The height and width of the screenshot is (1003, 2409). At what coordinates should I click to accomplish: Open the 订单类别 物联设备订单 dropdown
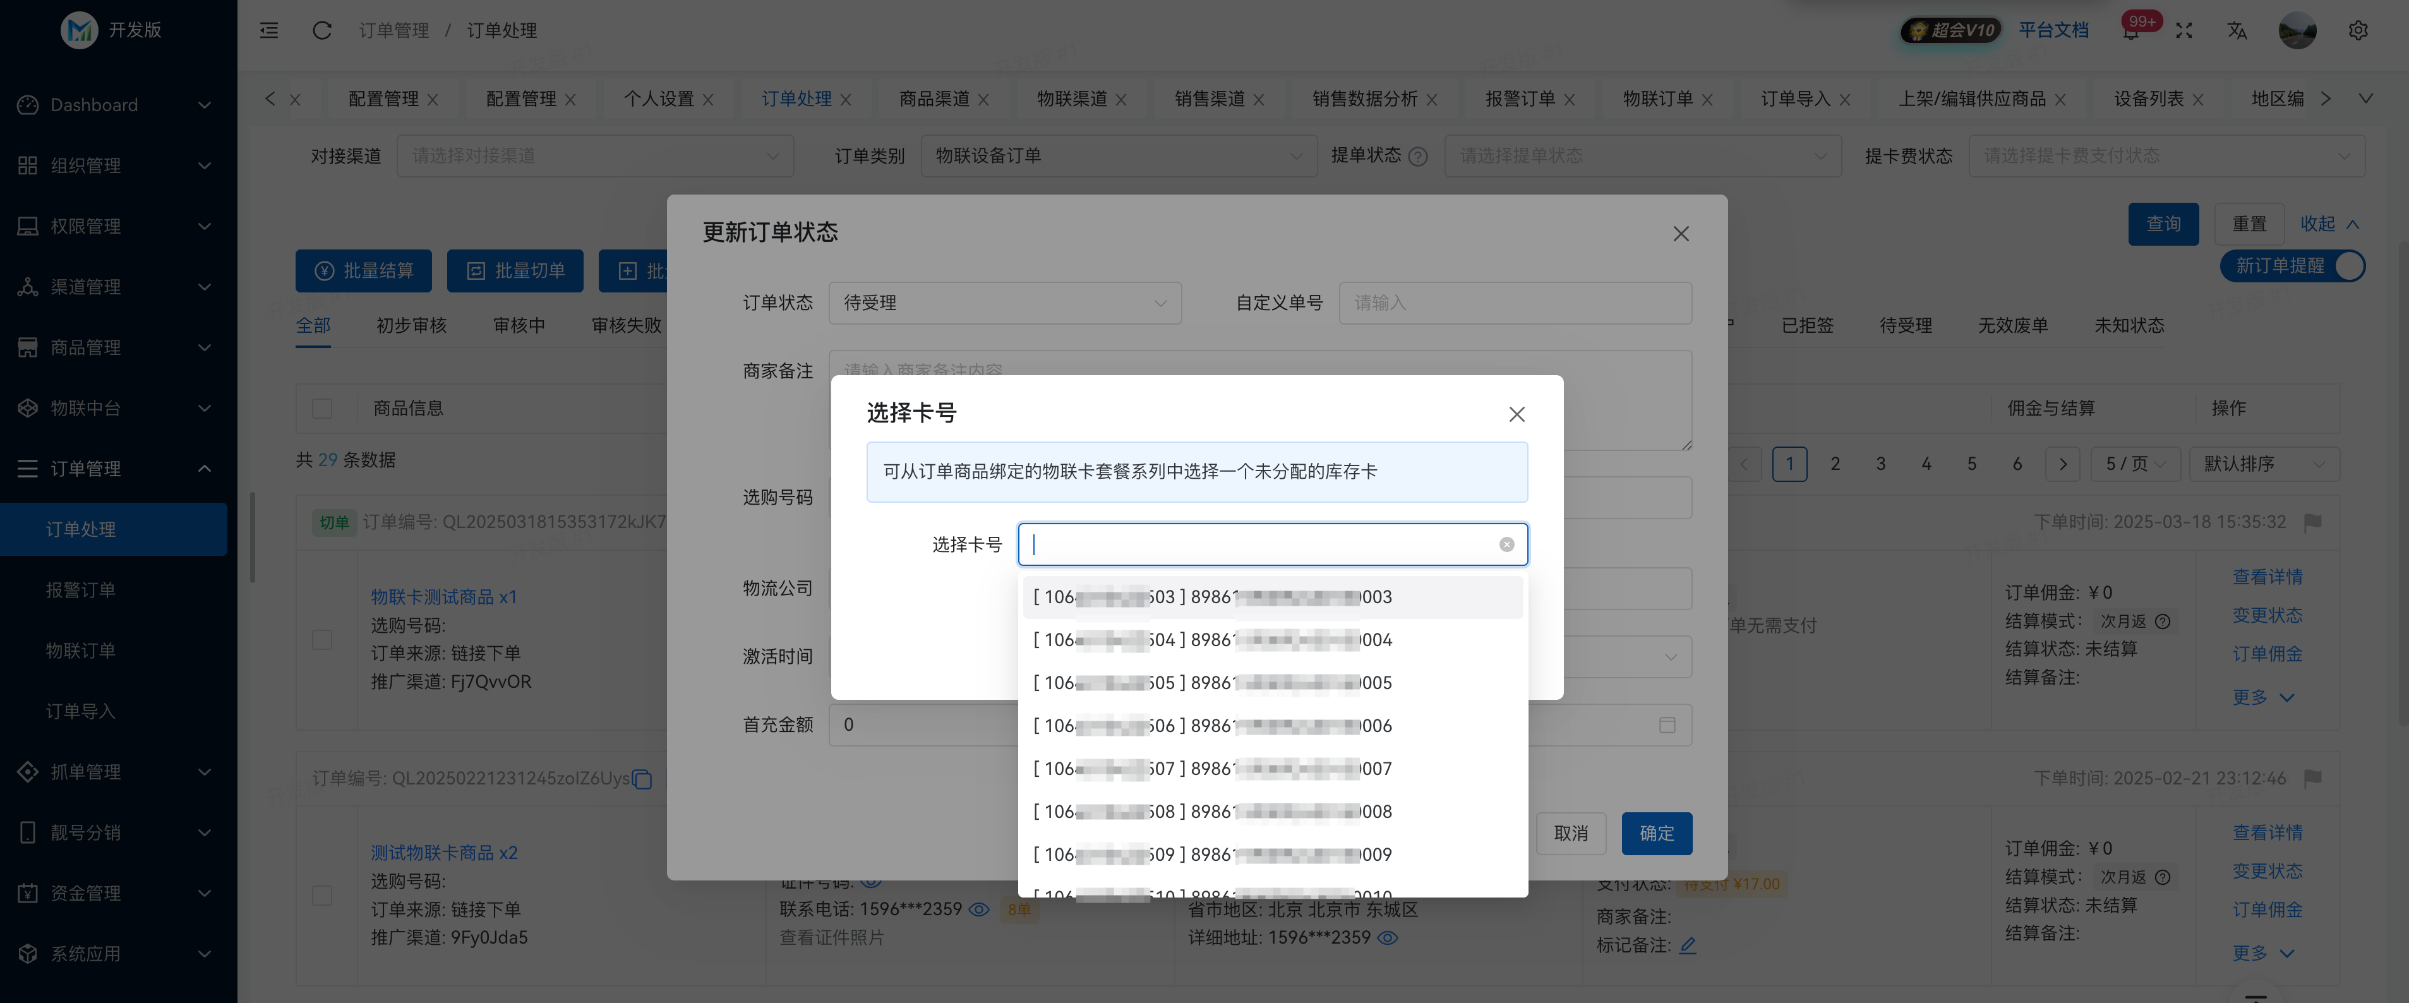tap(1119, 156)
